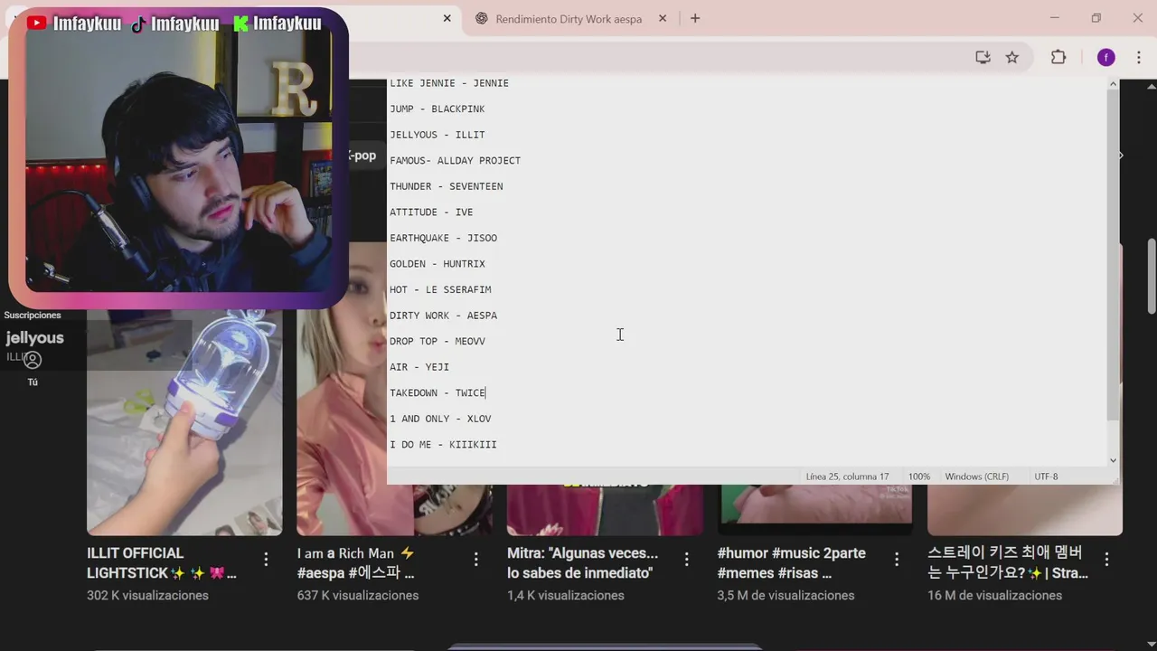Open options for I am a Rich Man video
Viewport: 1157px width, 651px height.
(x=476, y=560)
